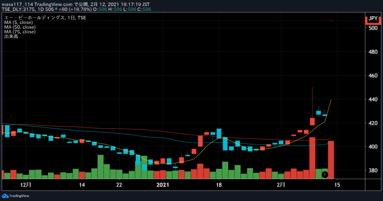Click the '出来高' volume indicator label
The image size is (383, 201).
point(11,36)
